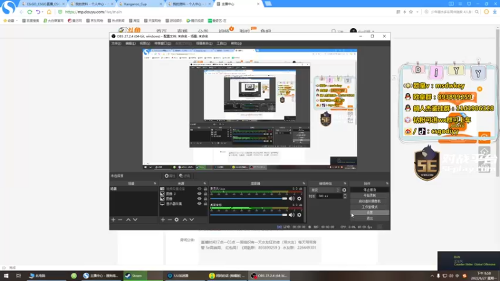This screenshot has width=500, height=281.
Task: Click the OBS Settings button
Action: tap(369, 212)
